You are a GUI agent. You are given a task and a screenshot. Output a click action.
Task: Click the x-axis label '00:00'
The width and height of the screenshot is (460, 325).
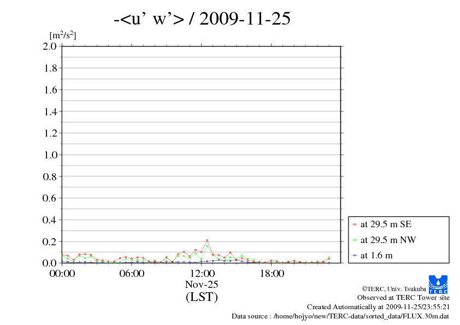(x=62, y=274)
